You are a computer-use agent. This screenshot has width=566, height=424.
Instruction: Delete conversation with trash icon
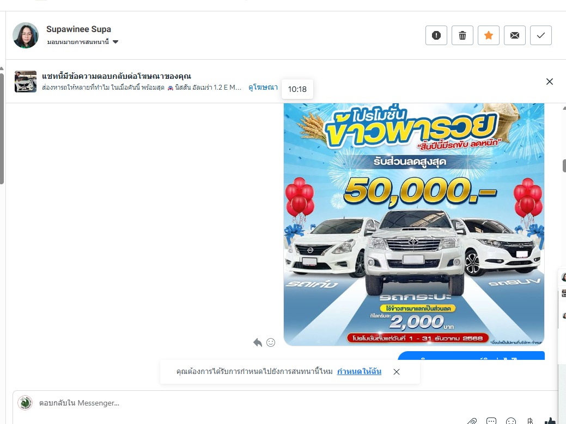462,35
